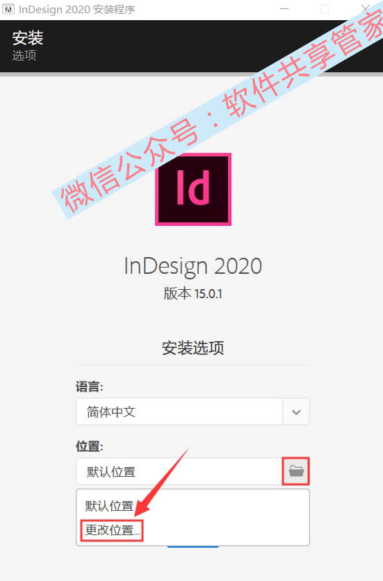Click the greyed-out maximize window button
Viewport: 383px width, 581px height.
(x=325, y=9)
